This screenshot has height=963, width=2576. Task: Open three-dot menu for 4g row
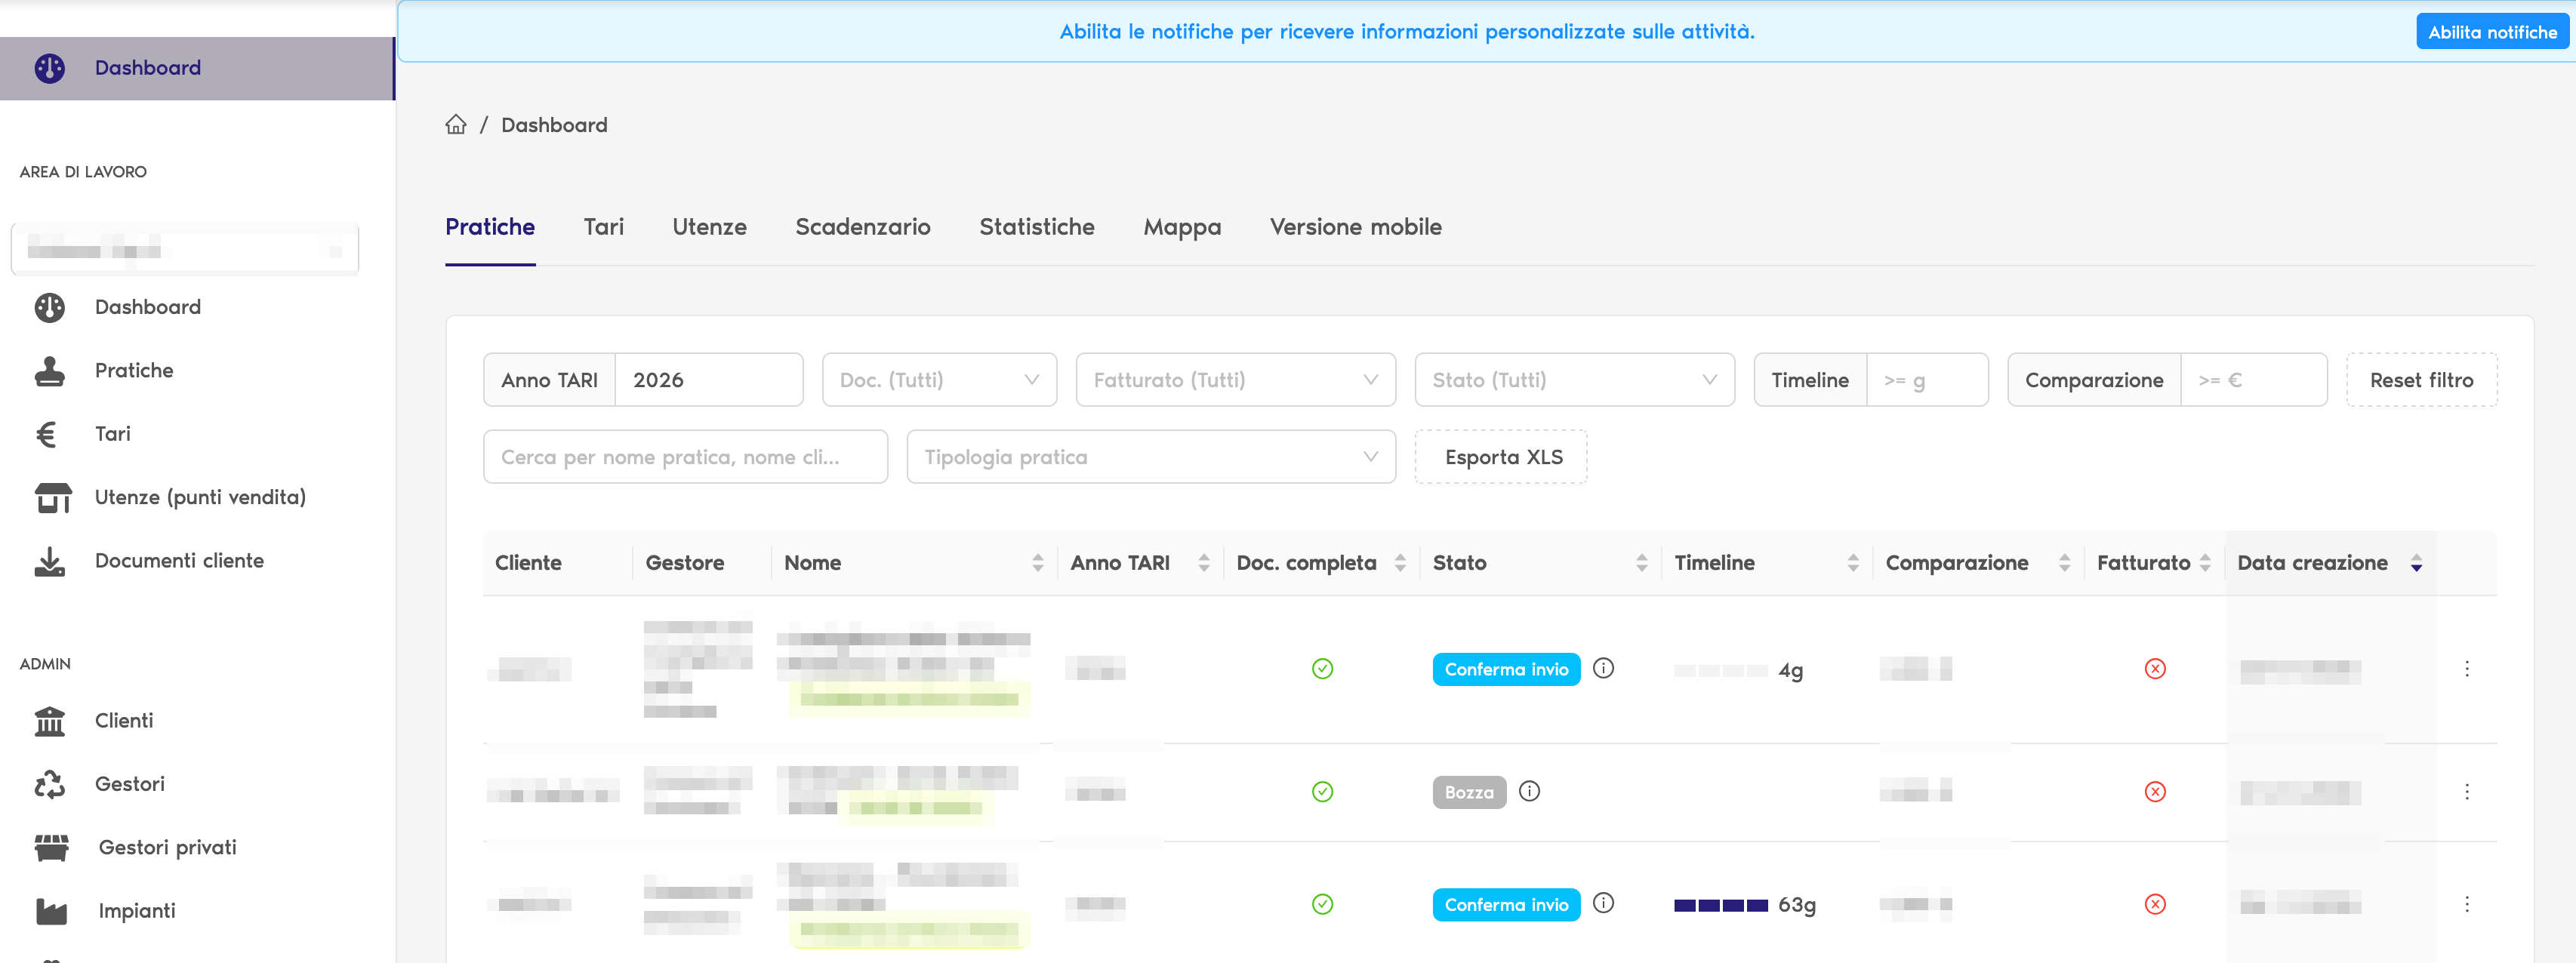point(2466,668)
